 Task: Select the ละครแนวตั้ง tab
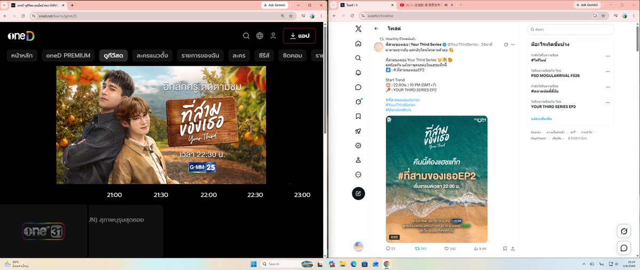pos(152,55)
